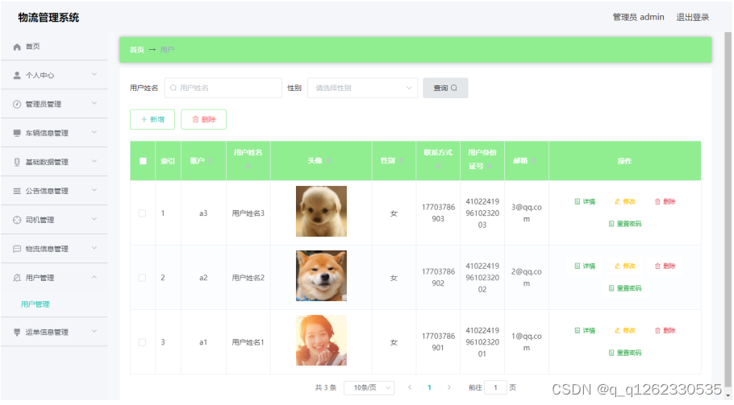Click sort icon on 账户 column header

tap(211, 161)
